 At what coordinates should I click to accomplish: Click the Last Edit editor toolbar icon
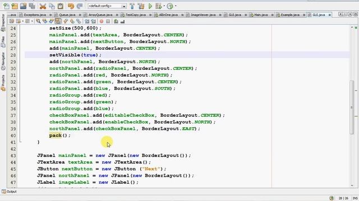[12, 21]
